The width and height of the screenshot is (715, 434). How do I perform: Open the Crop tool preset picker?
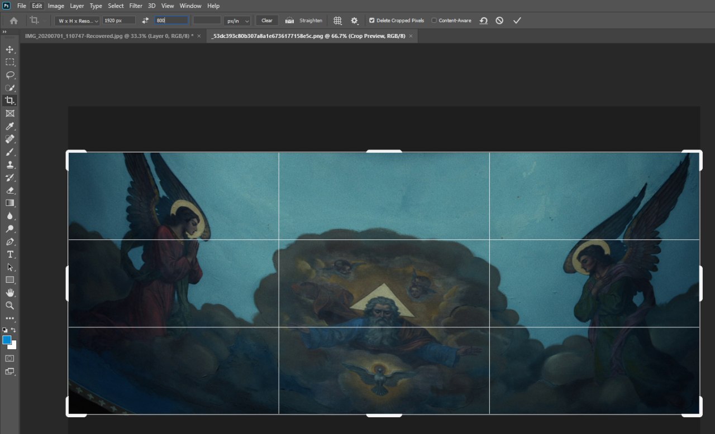click(37, 21)
